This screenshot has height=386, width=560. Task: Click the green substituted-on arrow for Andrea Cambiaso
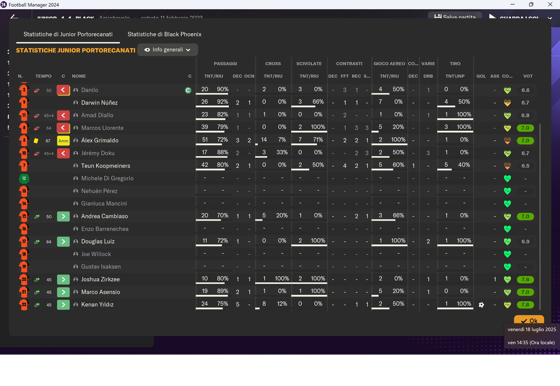(63, 216)
